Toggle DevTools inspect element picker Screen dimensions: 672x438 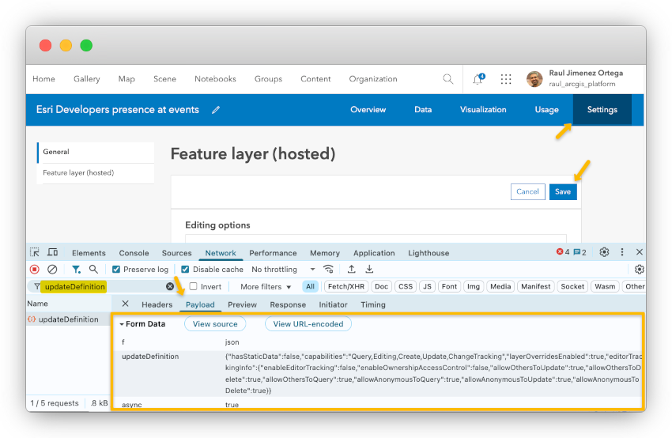click(x=34, y=252)
